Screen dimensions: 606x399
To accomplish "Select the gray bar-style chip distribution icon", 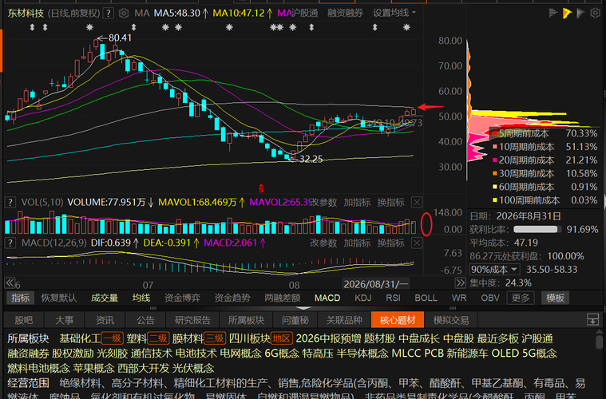I will tap(553, 14).
